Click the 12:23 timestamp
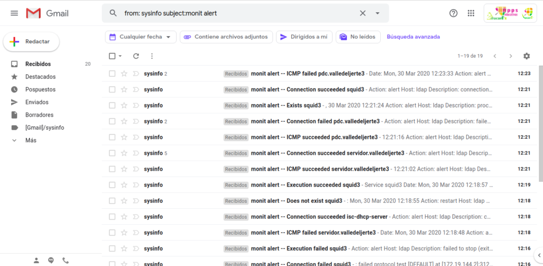Image resolution: width=543 pixels, height=266 pixels. tap(524, 74)
